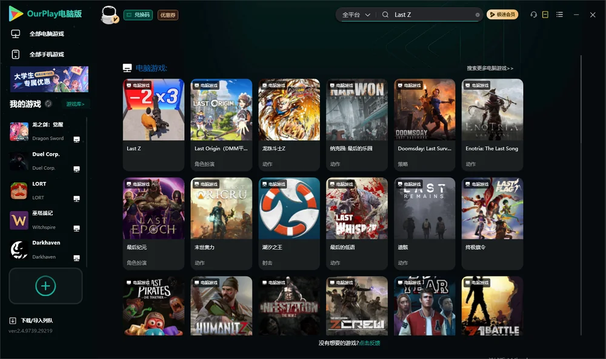Open the 大学生专属优惠 banner
This screenshot has width=606, height=359.
coord(50,79)
